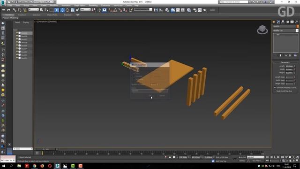
Task: Click the object color swatch beside name
Action: 298,26
